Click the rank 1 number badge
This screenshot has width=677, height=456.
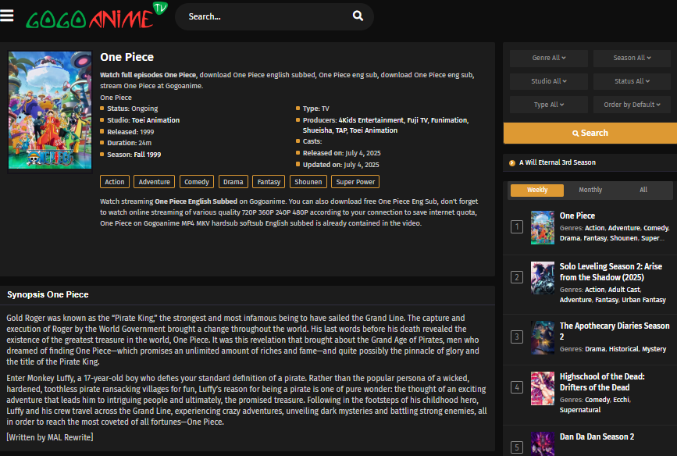point(517,226)
